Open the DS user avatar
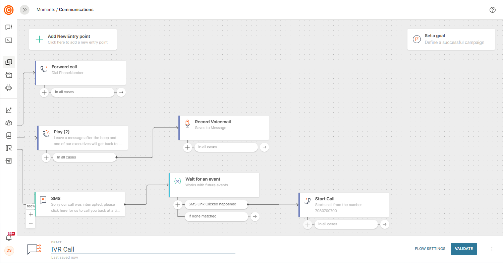The image size is (503, 263). (9, 250)
